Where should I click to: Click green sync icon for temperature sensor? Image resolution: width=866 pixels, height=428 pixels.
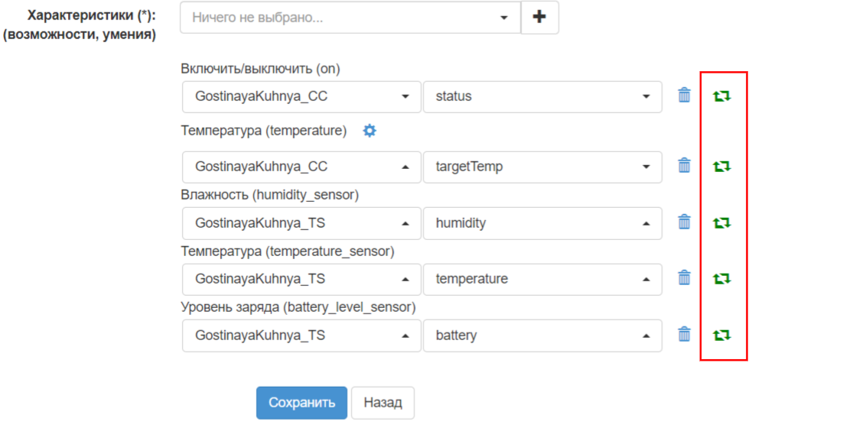pos(721,279)
